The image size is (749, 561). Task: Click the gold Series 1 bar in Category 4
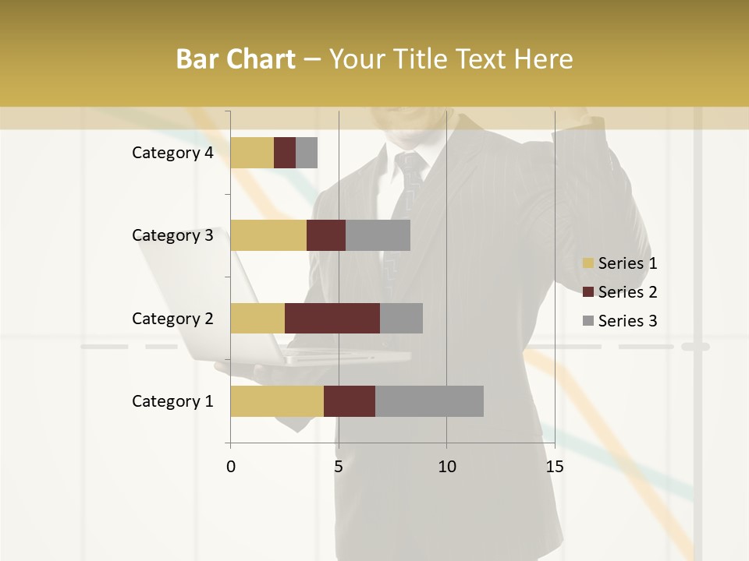(x=252, y=153)
